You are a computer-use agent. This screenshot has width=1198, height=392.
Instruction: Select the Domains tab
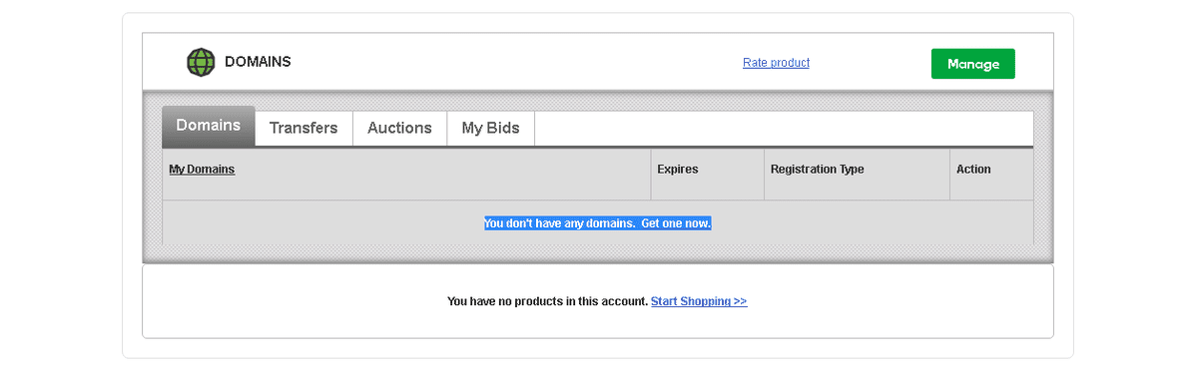[209, 126]
